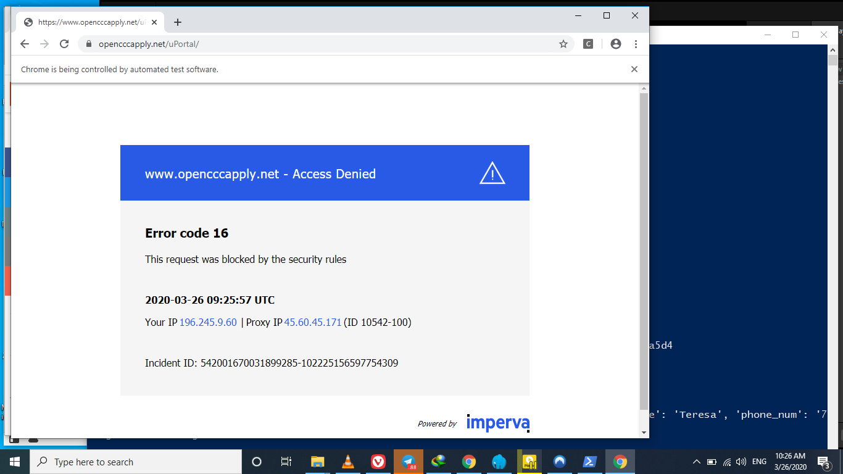This screenshot has height=474, width=843.
Task: Click the "C" extension icon in toolbar
Action: click(588, 44)
